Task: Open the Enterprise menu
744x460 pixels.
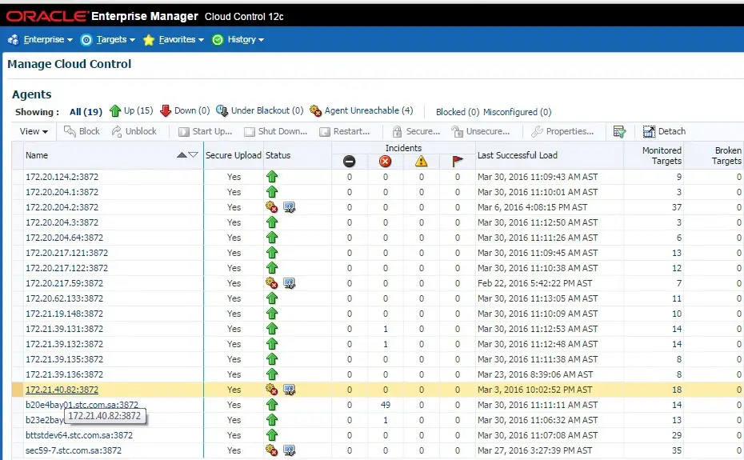Action: [48, 40]
